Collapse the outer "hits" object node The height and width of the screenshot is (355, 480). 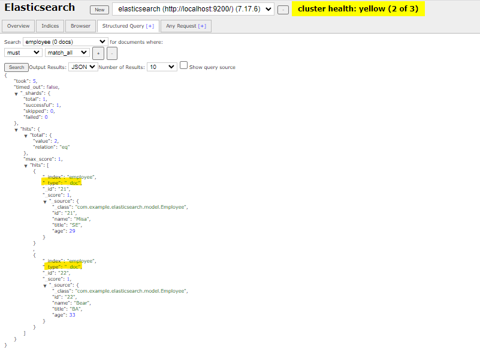[x=16, y=130]
